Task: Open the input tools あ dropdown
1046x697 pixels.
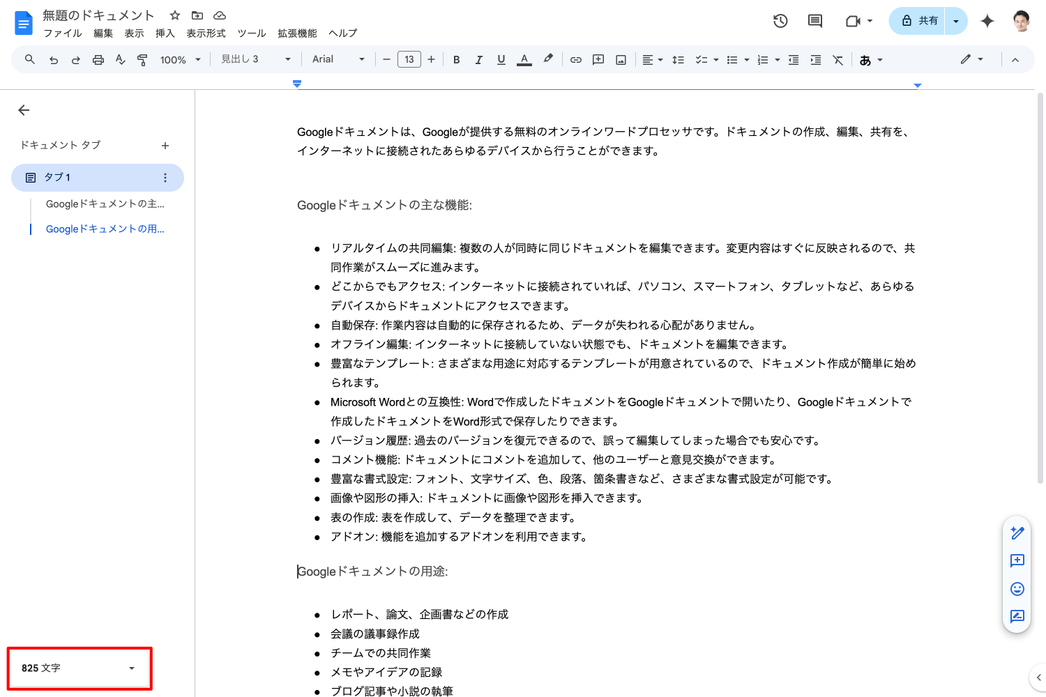Action: 871,60
